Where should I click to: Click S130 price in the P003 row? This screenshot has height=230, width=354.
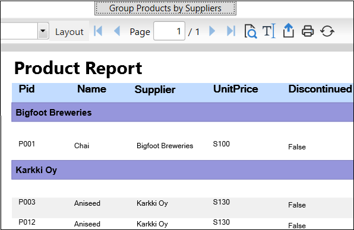pos(221,202)
